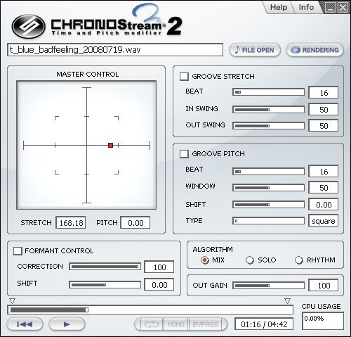The width and height of the screenshot is (351, 337).
Task: Click the TYPE slider
Action: coord(268,221)
